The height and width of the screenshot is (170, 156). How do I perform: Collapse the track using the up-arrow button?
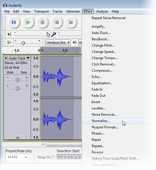pyautogui.click(x=18, y=137)
